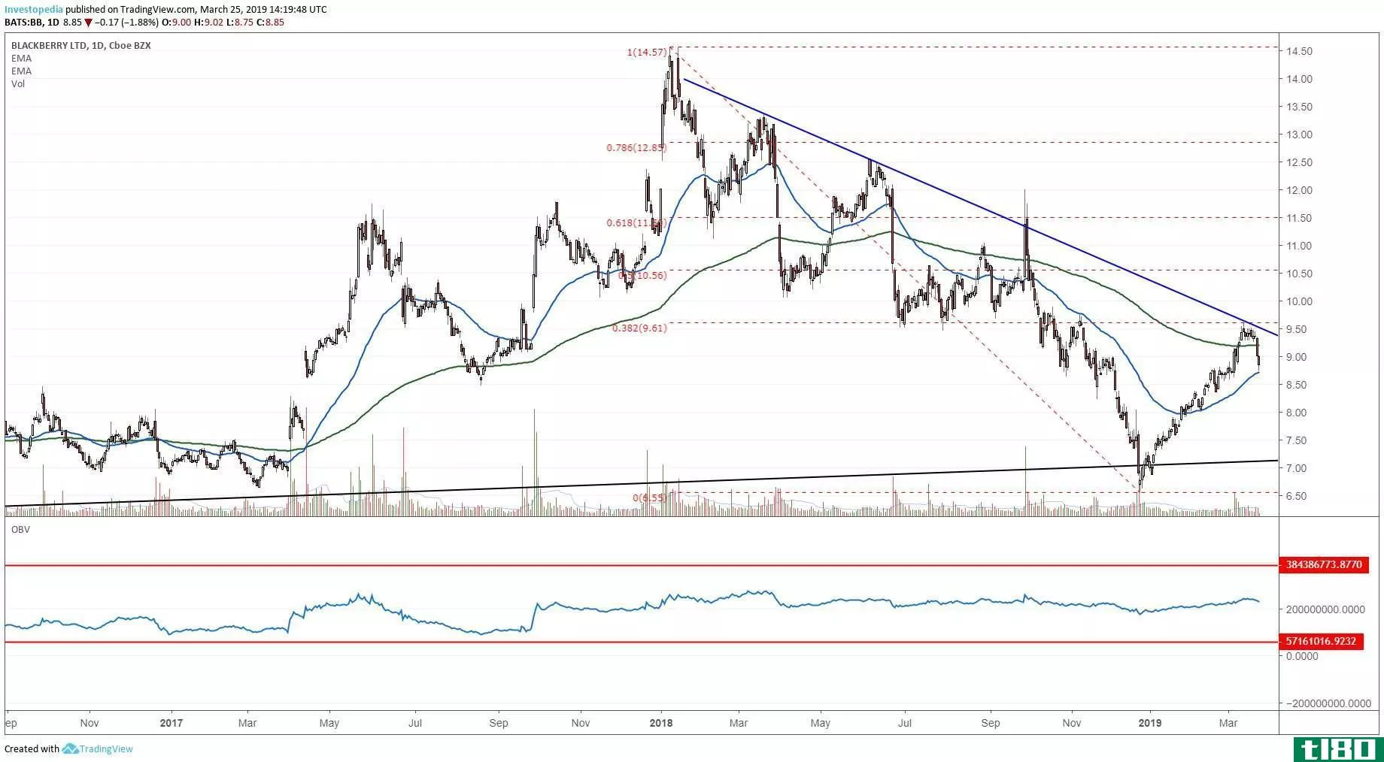Click the 0.382(9.61) Fibonacci label
The image size is (1384, 762).
click(639, 328)
